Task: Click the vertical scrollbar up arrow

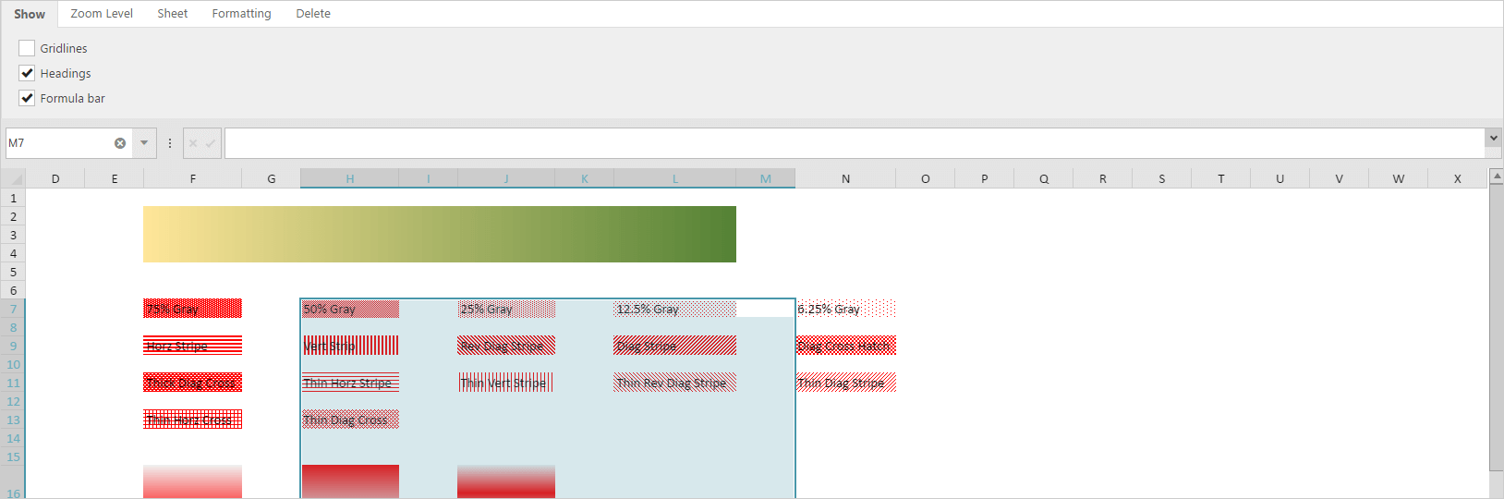Action: [x=1497, y=176]
